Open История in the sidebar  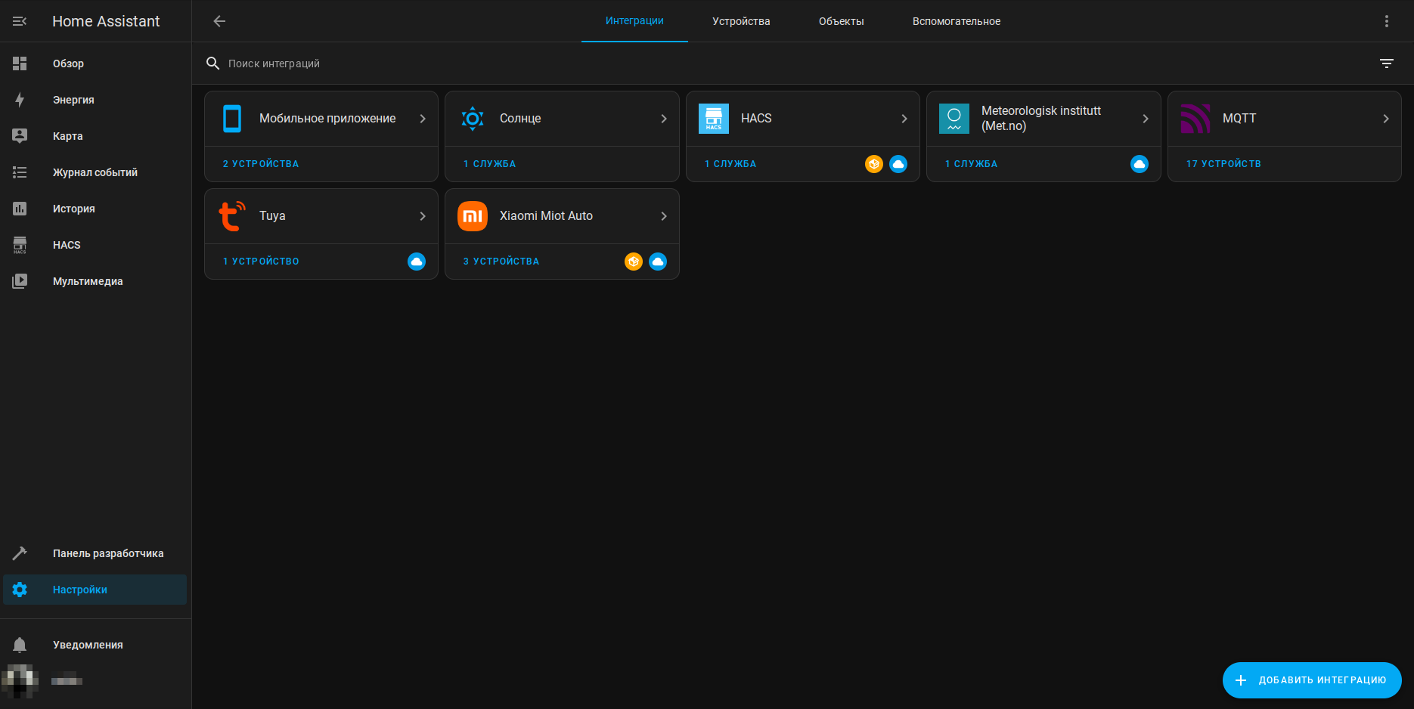pos(95,209)
